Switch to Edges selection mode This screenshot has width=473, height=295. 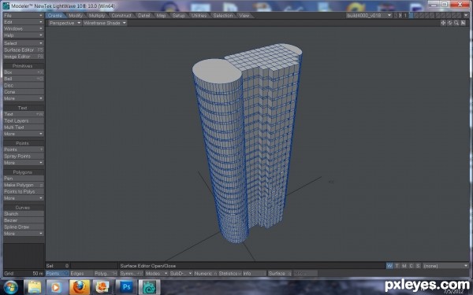point(81,273)
